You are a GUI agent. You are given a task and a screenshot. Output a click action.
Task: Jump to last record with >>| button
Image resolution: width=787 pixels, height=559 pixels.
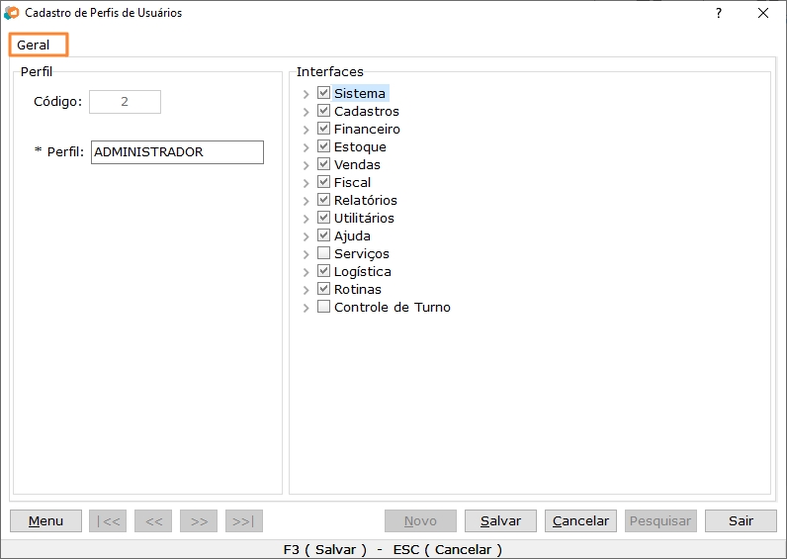(x=244, y=521)
